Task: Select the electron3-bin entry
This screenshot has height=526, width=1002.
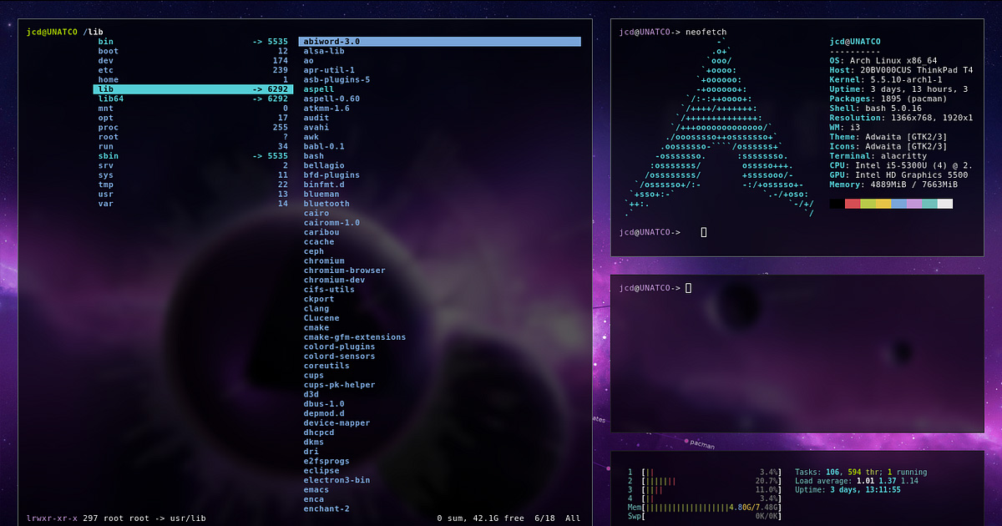Action: pos(337,480)
